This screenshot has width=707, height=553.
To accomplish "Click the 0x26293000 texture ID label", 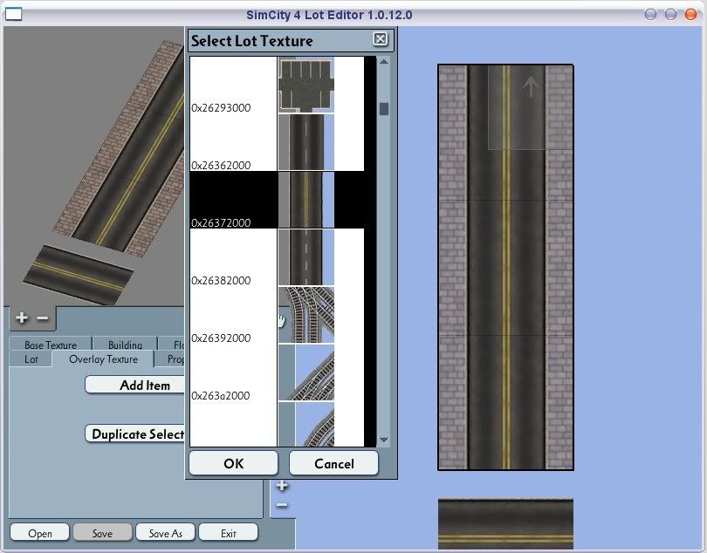I will [x=221, y=107].
